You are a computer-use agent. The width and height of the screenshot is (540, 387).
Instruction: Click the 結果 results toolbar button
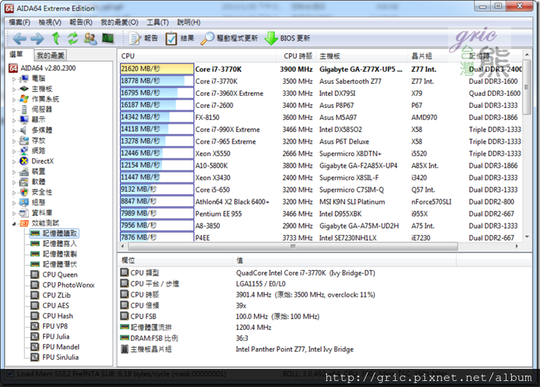[180, 38]
